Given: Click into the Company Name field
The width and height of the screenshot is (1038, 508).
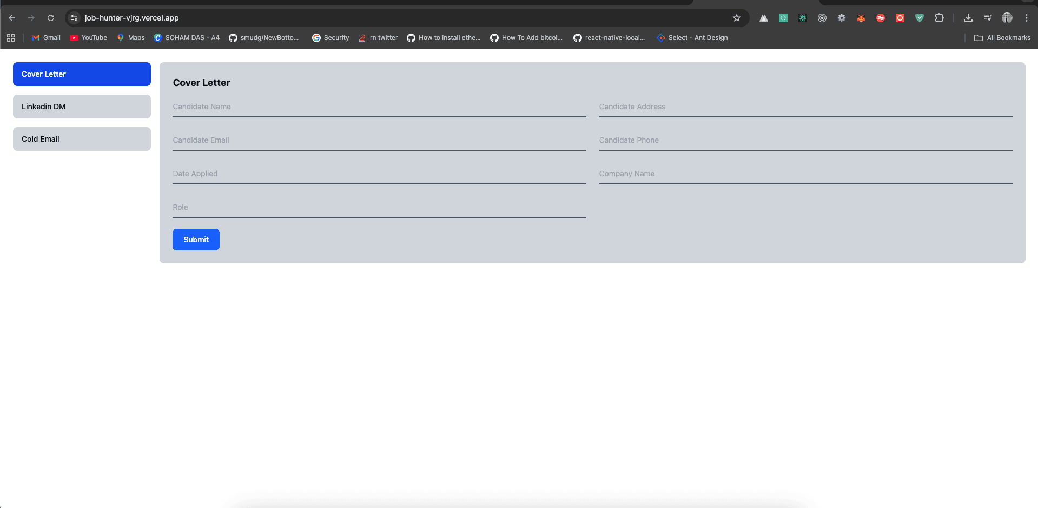Looking at the screenshot, I should [x=805, y=174].
